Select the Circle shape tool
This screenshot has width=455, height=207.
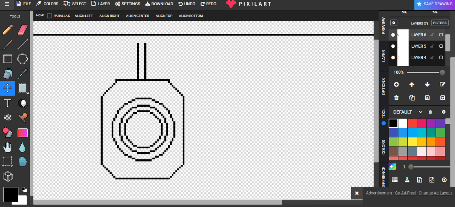pos(22,59)
